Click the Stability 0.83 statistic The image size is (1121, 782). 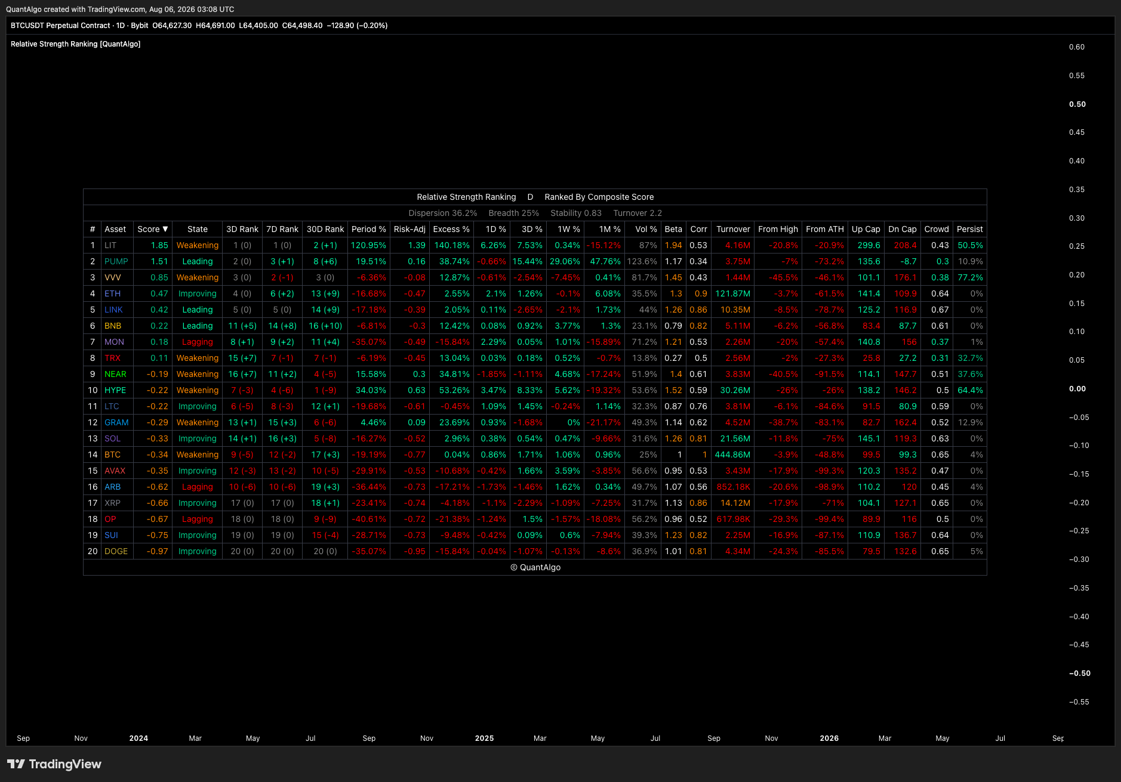point(576,213)
